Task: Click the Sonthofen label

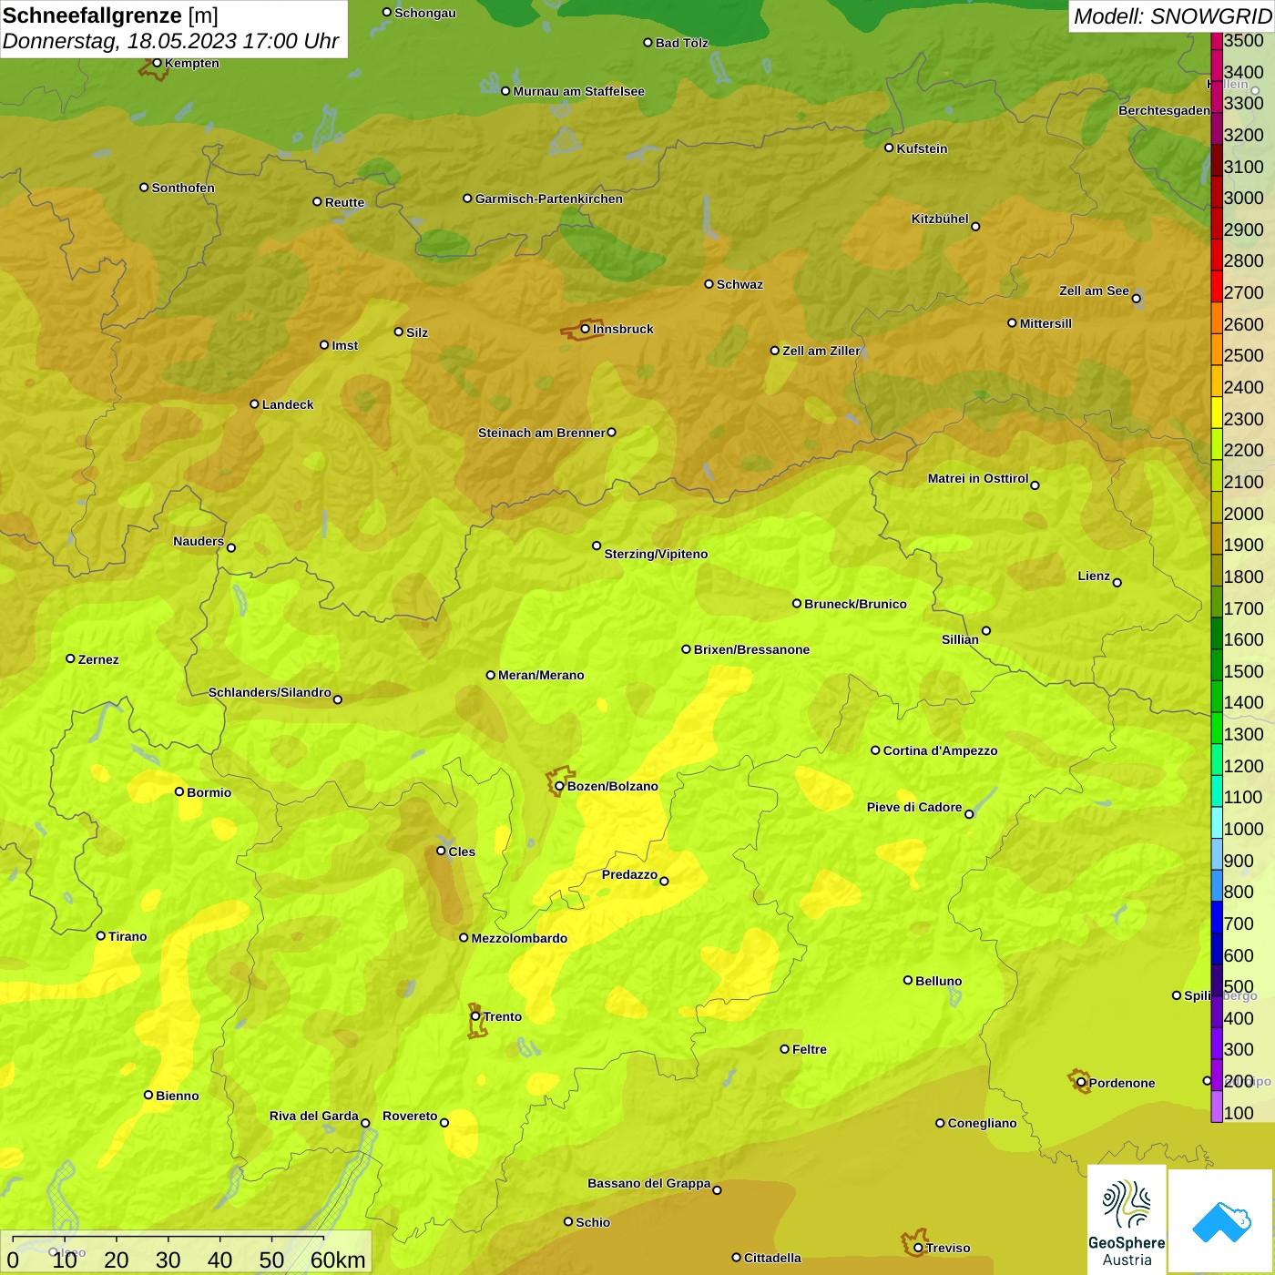Action: click(183, 188)
